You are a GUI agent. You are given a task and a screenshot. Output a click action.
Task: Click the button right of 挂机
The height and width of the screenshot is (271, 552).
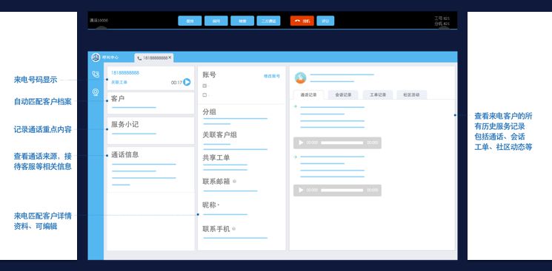click(325, 21)
